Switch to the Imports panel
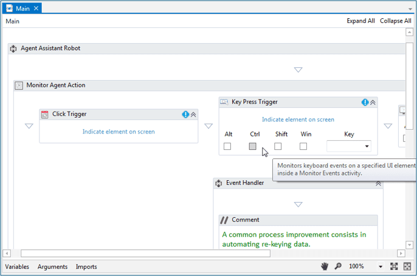417x276 pixels. click(x=86, y=267)
